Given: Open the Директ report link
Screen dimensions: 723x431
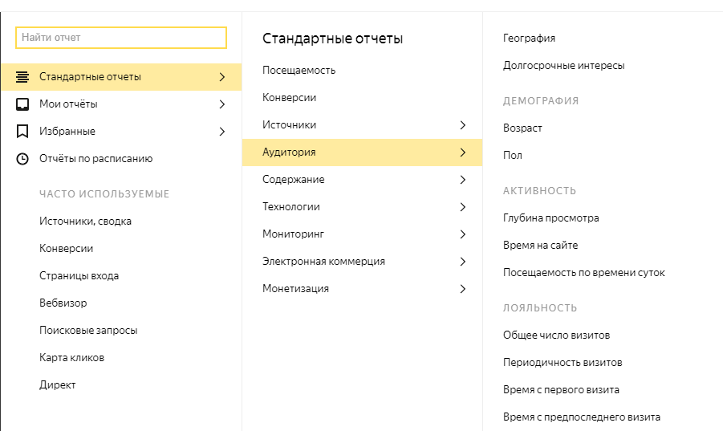Looking at the screenshot, I should 57,385.
